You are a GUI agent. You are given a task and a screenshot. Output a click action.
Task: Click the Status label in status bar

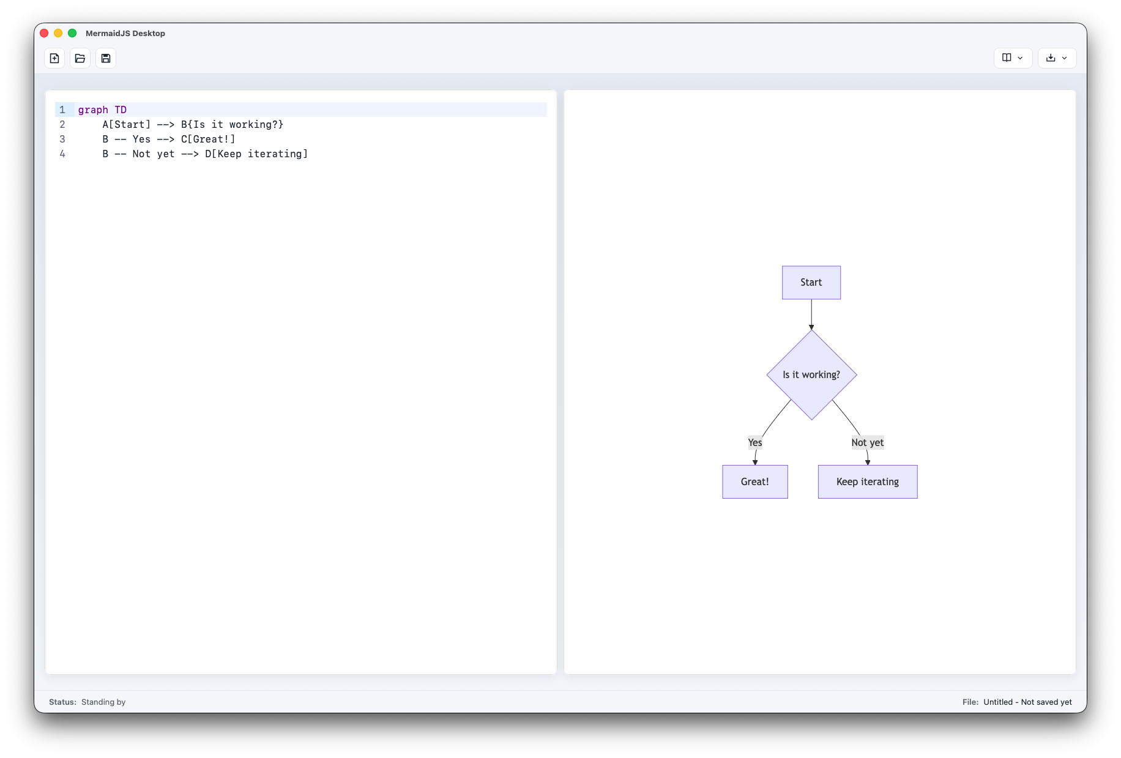(x=62, y=702)
